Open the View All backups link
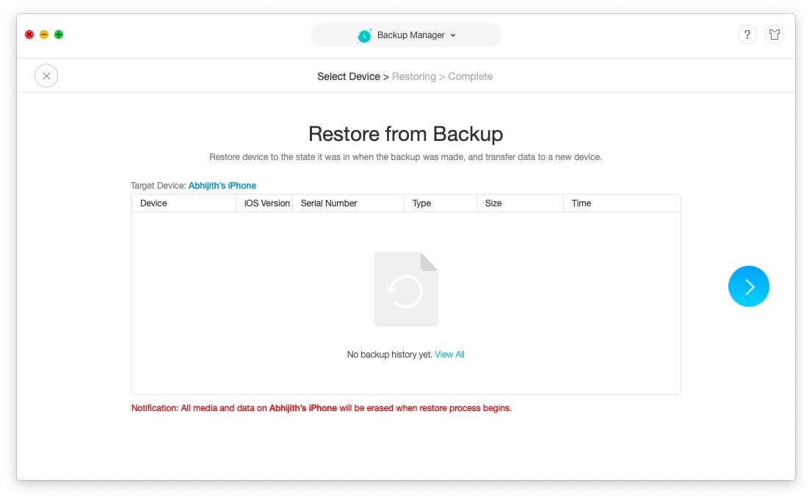The height and width of the screenshot is (500, 812). click(449, 355)
